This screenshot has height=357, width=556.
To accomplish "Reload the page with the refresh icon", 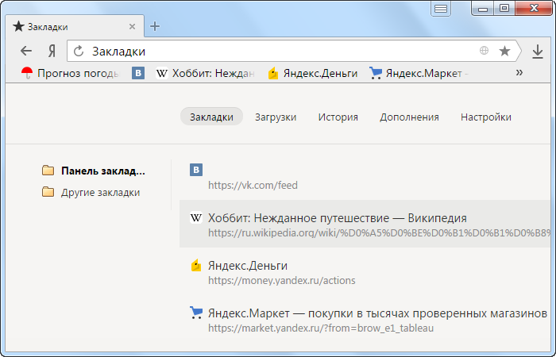I will click(x=79, y=51).
